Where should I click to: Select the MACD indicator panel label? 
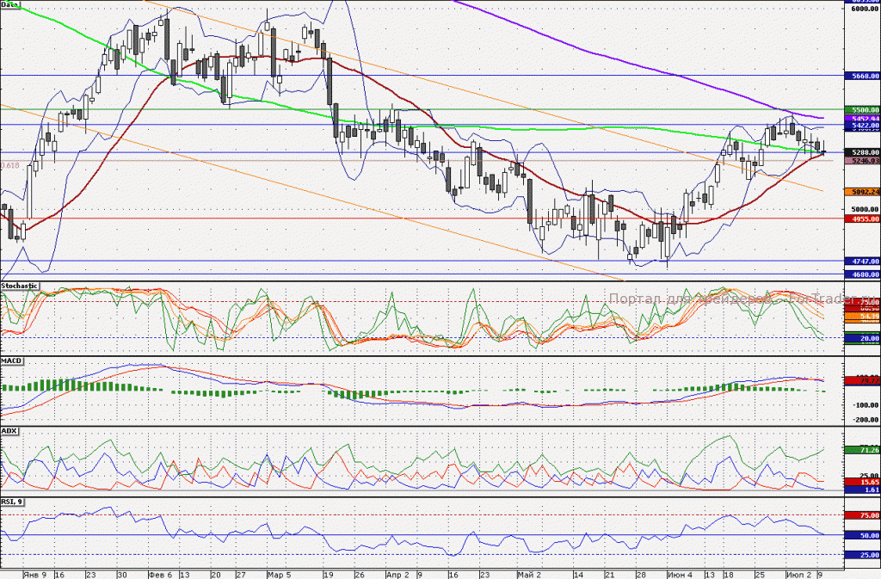[11, 361]
